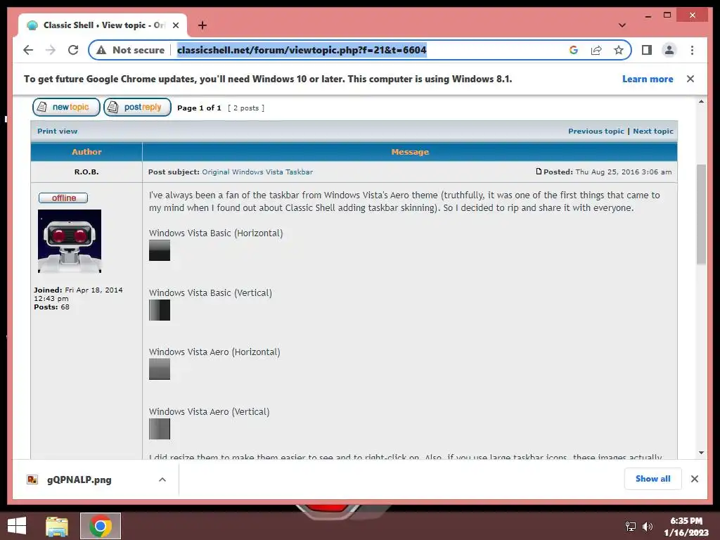Click the post icon beside Posted date

539,172
